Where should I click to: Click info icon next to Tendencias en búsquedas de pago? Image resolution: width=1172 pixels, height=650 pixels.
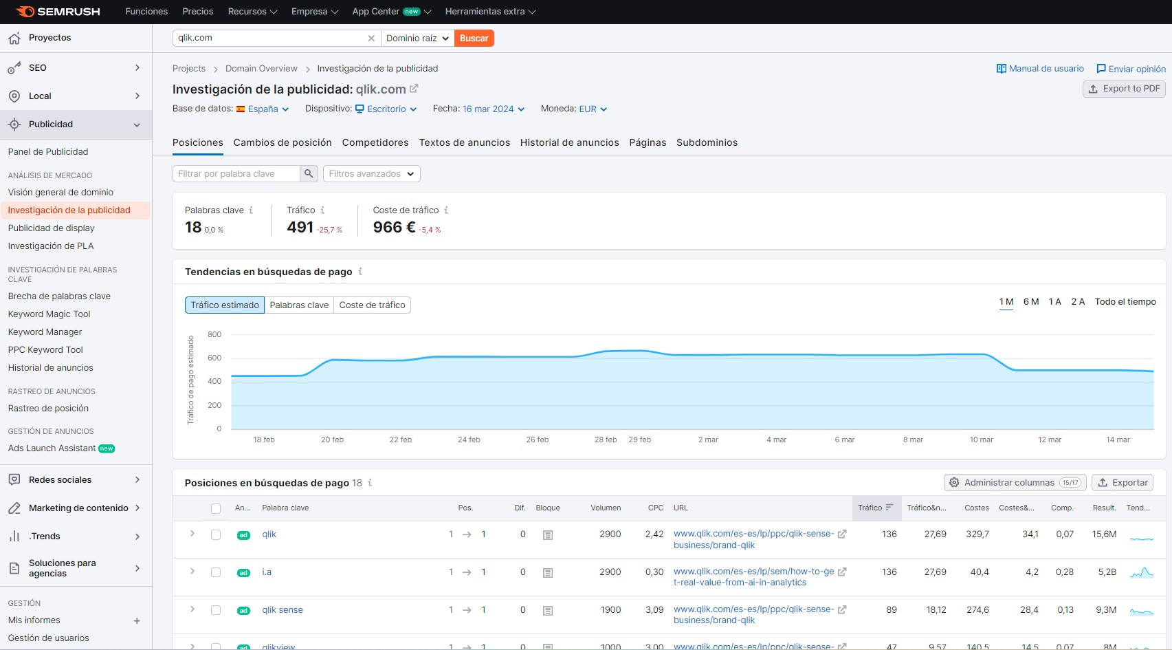coord(360,272)
